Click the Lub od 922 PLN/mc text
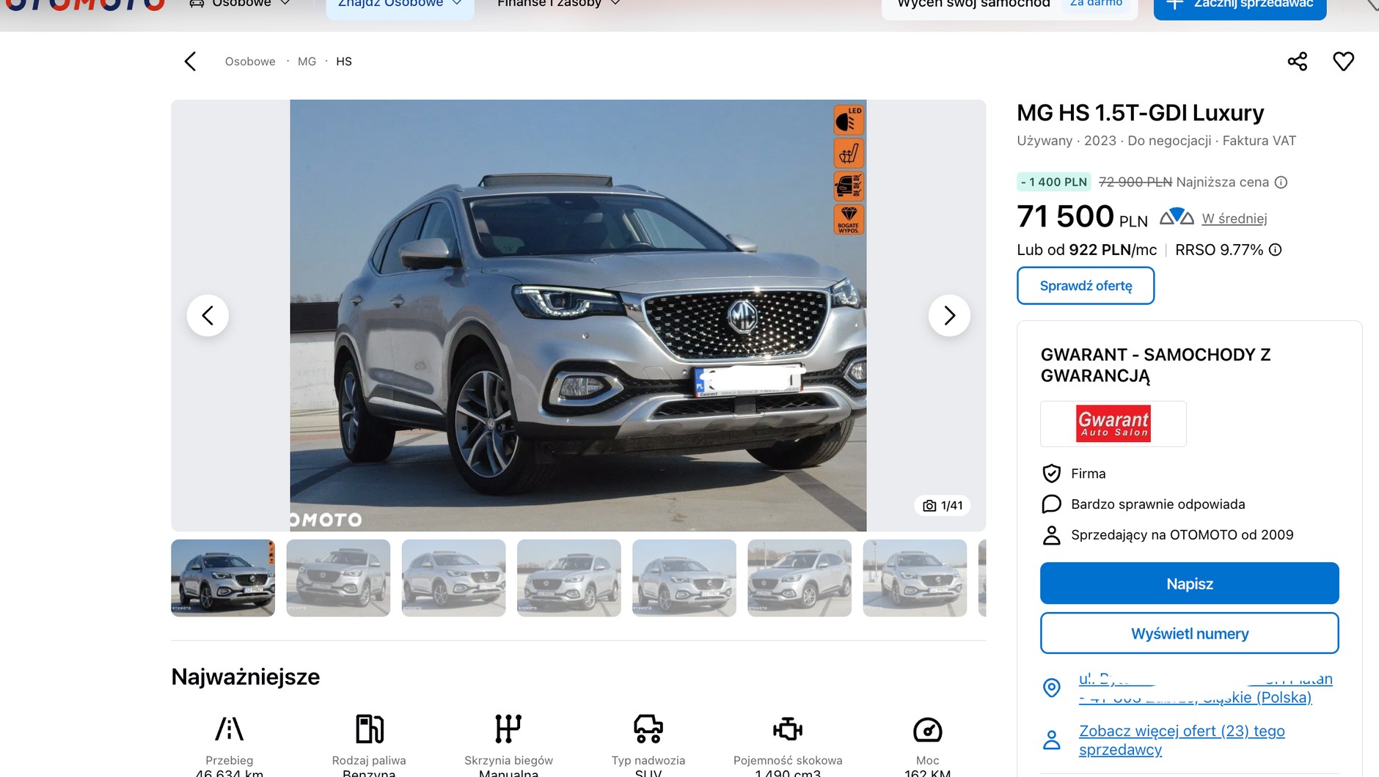This screenshot has height=777, width=1379. click(1086, 250)
